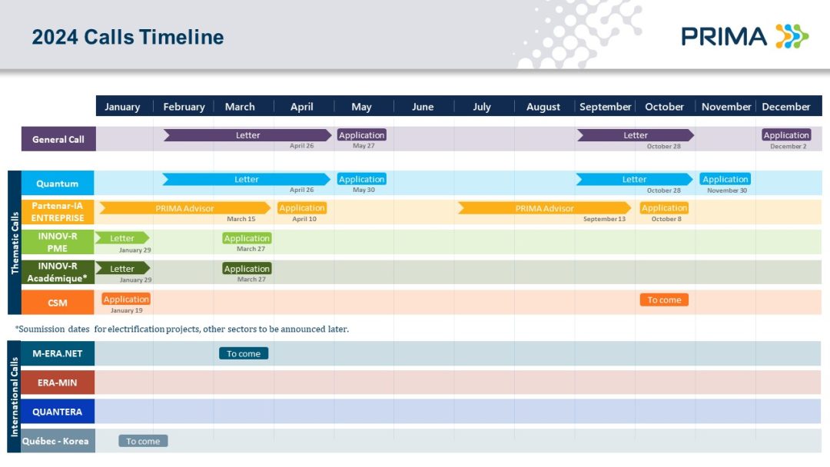Click the CSM To come button in October
The height and width of the screenshot is (467, 830).
(664, 300)
